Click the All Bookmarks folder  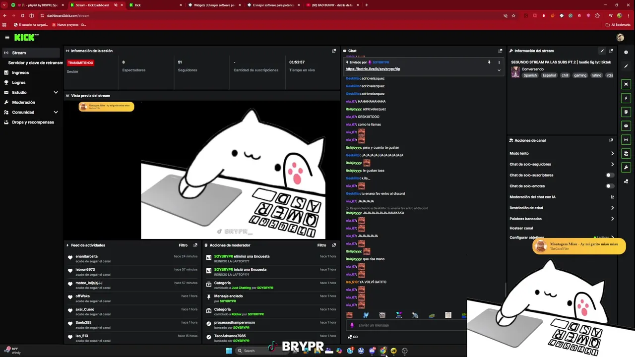[x=618, y=24]
